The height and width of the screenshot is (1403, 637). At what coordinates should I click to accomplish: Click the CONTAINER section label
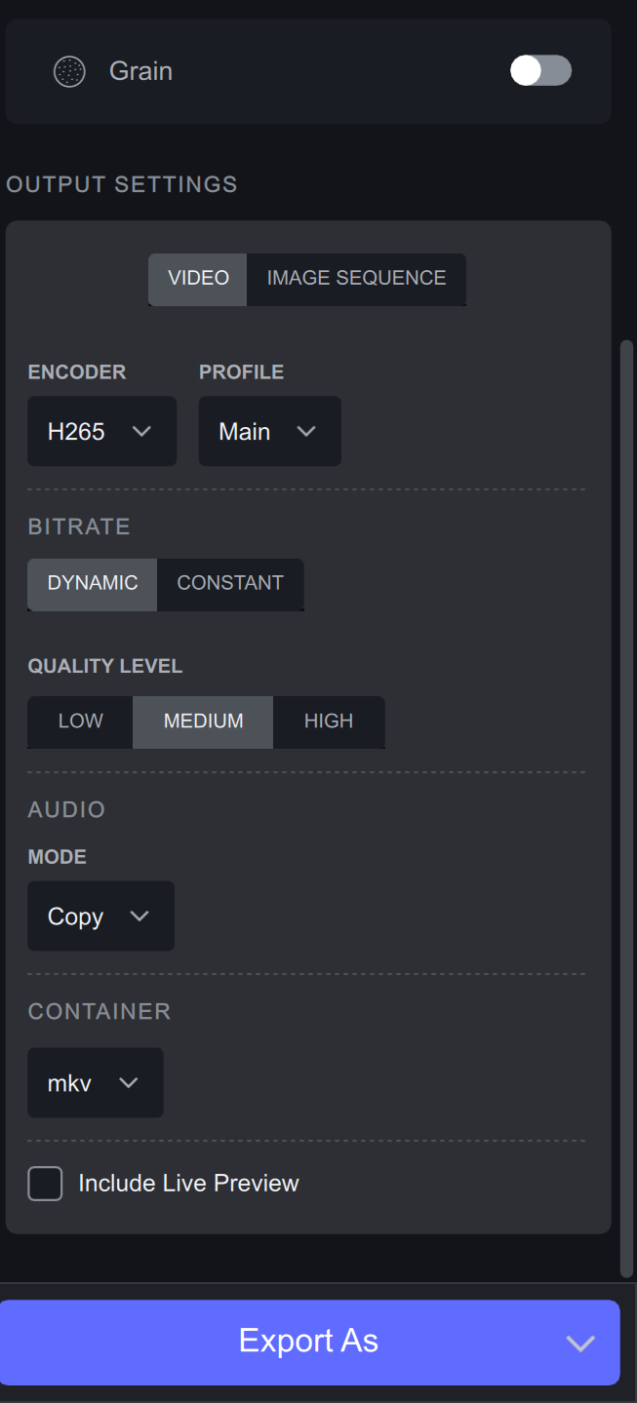pos(100,1011)
